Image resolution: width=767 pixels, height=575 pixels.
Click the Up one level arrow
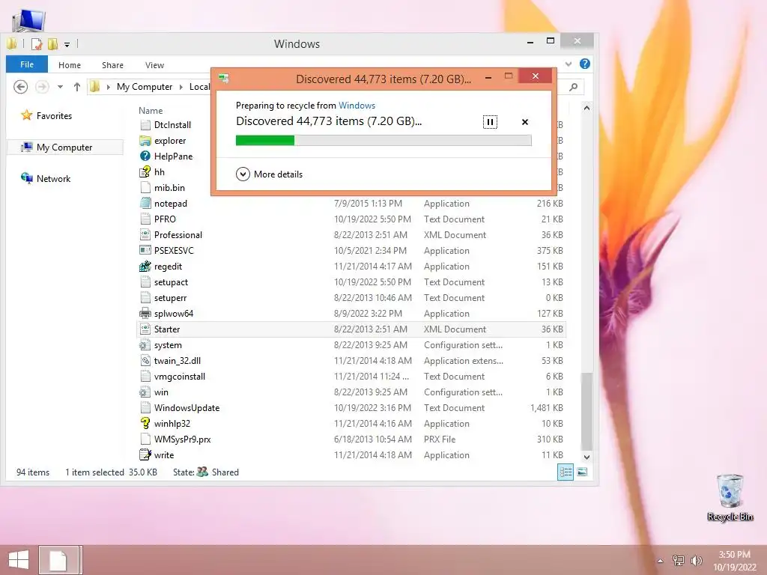coord(77,87)
